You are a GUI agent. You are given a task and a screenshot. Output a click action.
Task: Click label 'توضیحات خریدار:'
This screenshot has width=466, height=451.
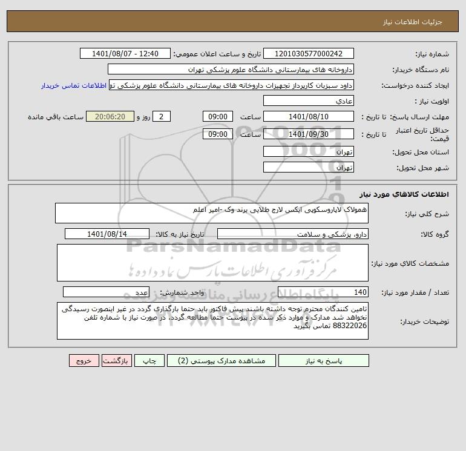[x=425, y=321]
